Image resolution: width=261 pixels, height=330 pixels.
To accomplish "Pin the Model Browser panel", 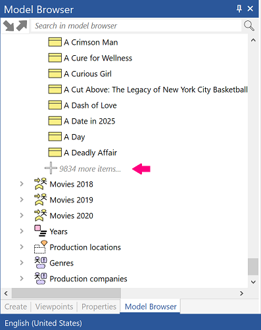I will coord(239,9).
